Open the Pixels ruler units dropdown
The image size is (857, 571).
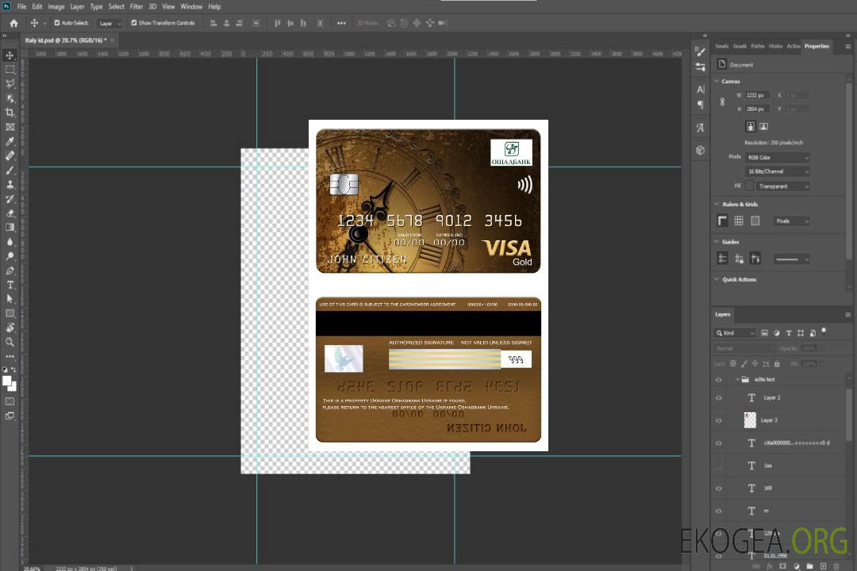(791, 220)
